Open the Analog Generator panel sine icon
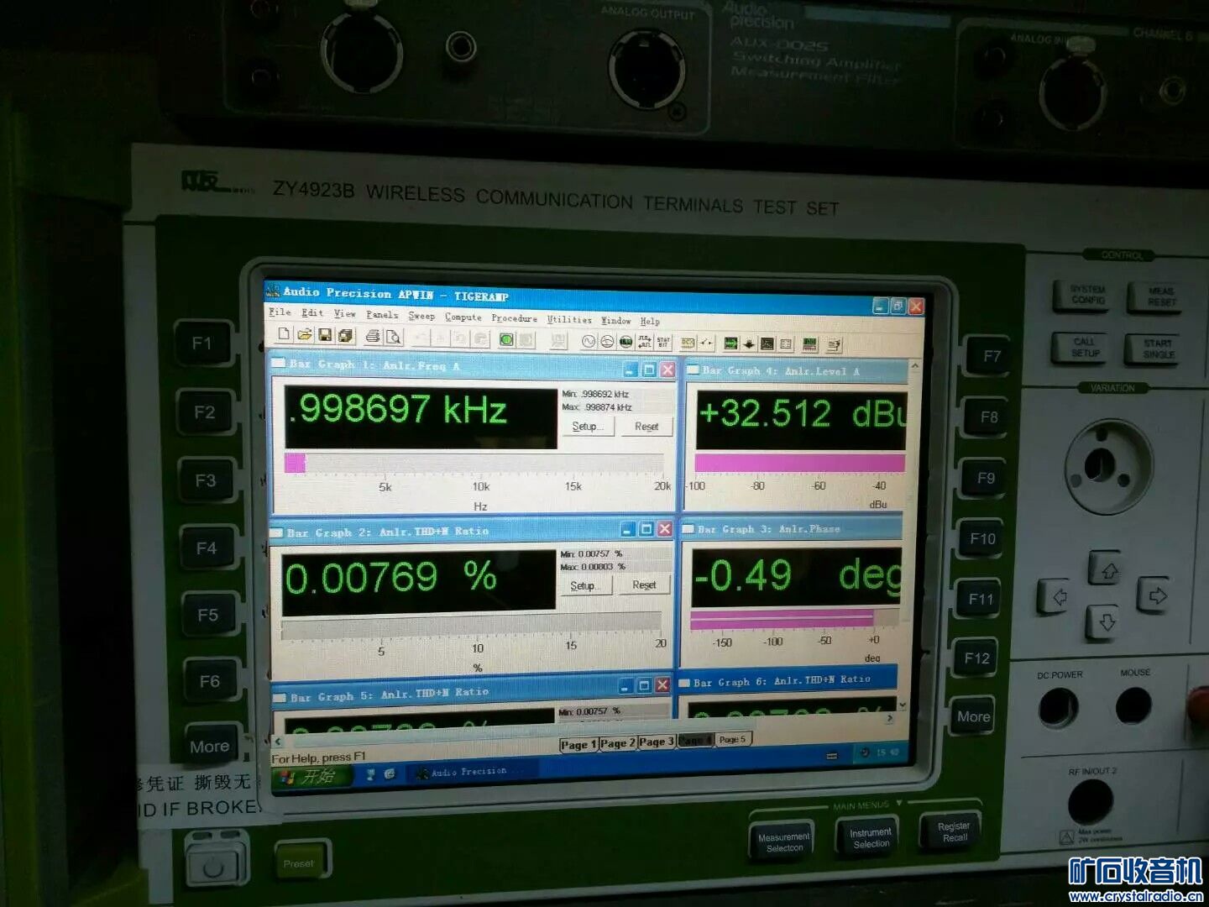 pyautogui.click(x=589, y=341)
